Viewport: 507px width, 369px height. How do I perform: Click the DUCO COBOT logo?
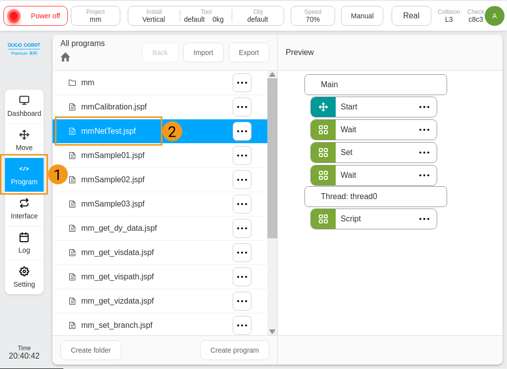point(24,49)
